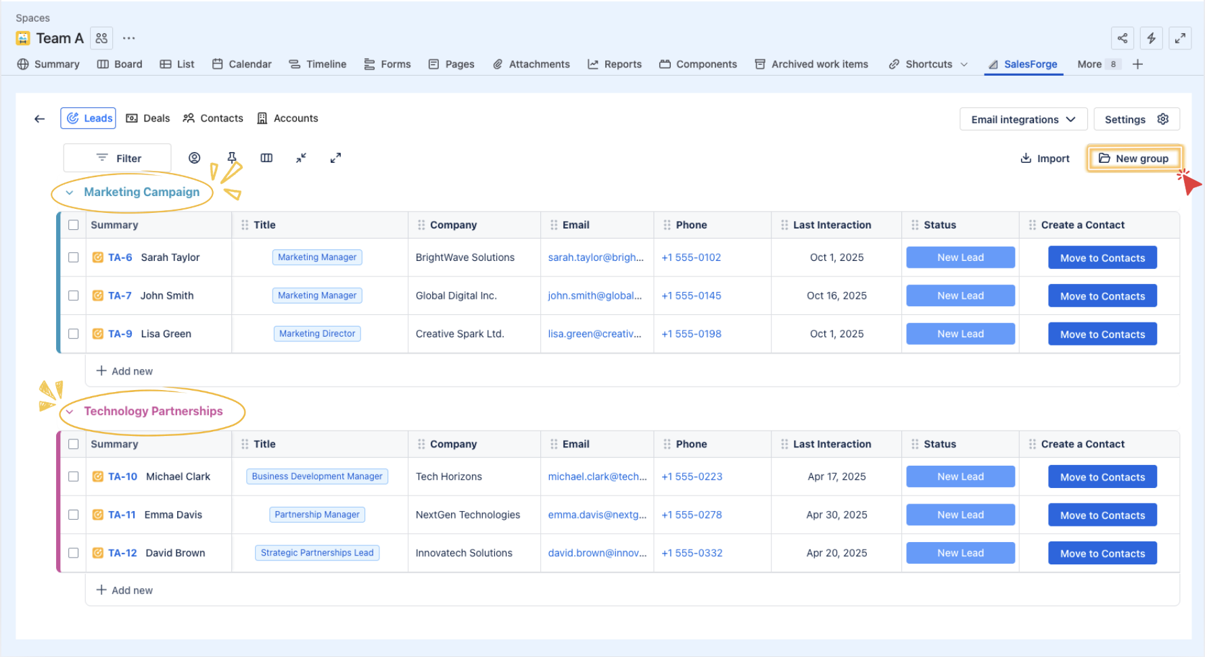1205x657 pixels.
Task: Click the New group button
Action: [1134, 159]
